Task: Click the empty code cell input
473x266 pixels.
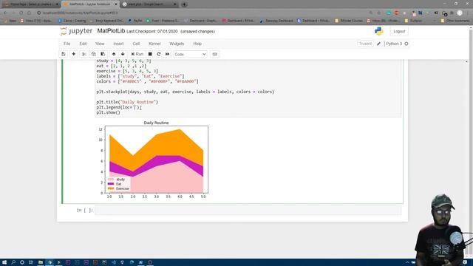Action: click(x=248, y=210)
